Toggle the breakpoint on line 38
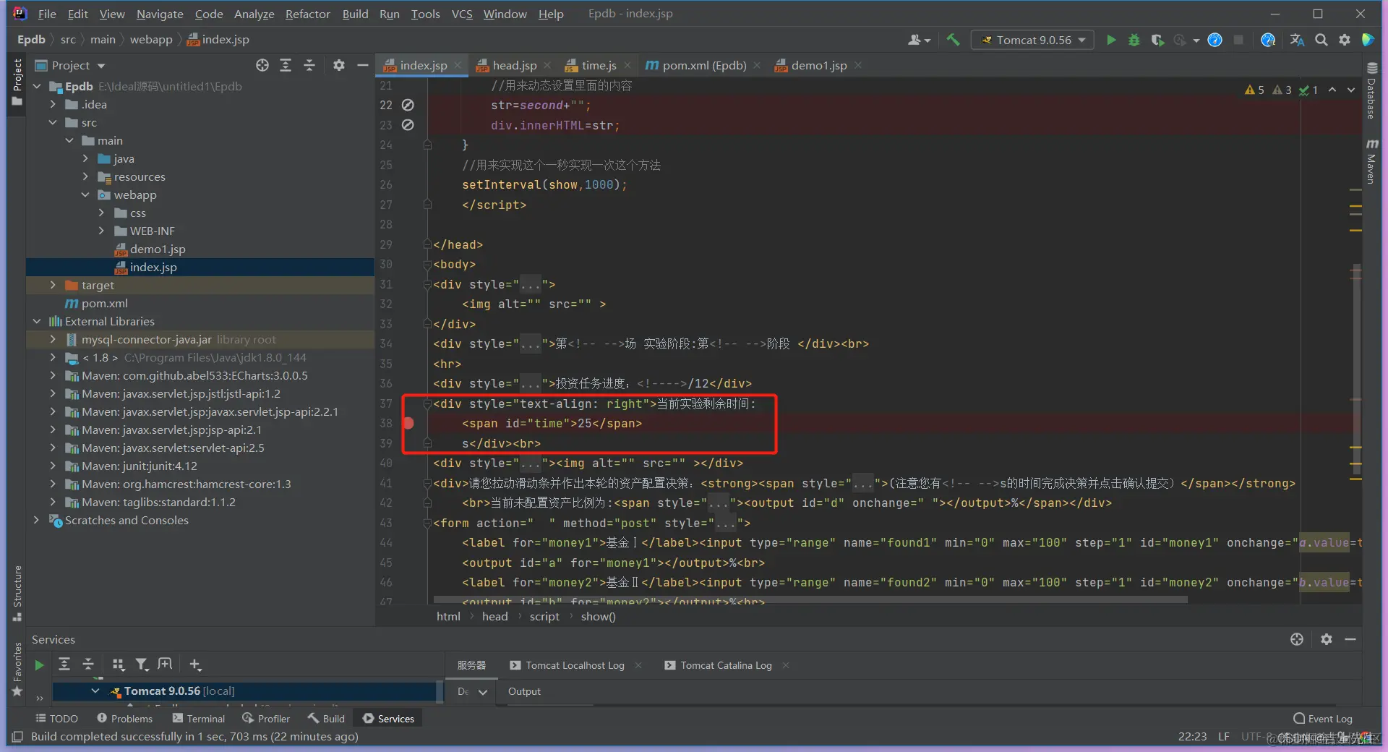The width and height of the screenshot is (1388, 752). point(408,423)
